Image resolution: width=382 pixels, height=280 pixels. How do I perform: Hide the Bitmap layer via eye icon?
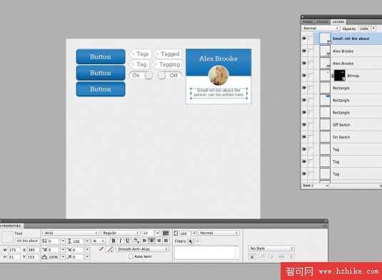click(x=304, y=76)
